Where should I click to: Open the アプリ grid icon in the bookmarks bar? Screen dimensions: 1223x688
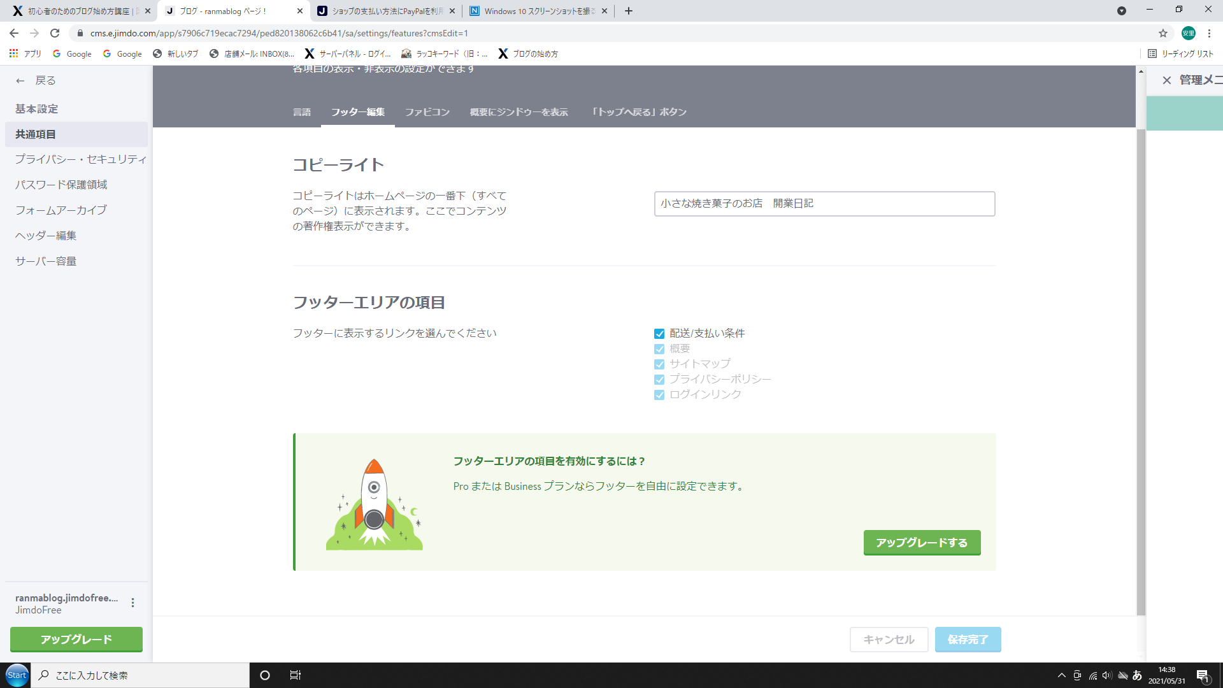pos(13,54)
